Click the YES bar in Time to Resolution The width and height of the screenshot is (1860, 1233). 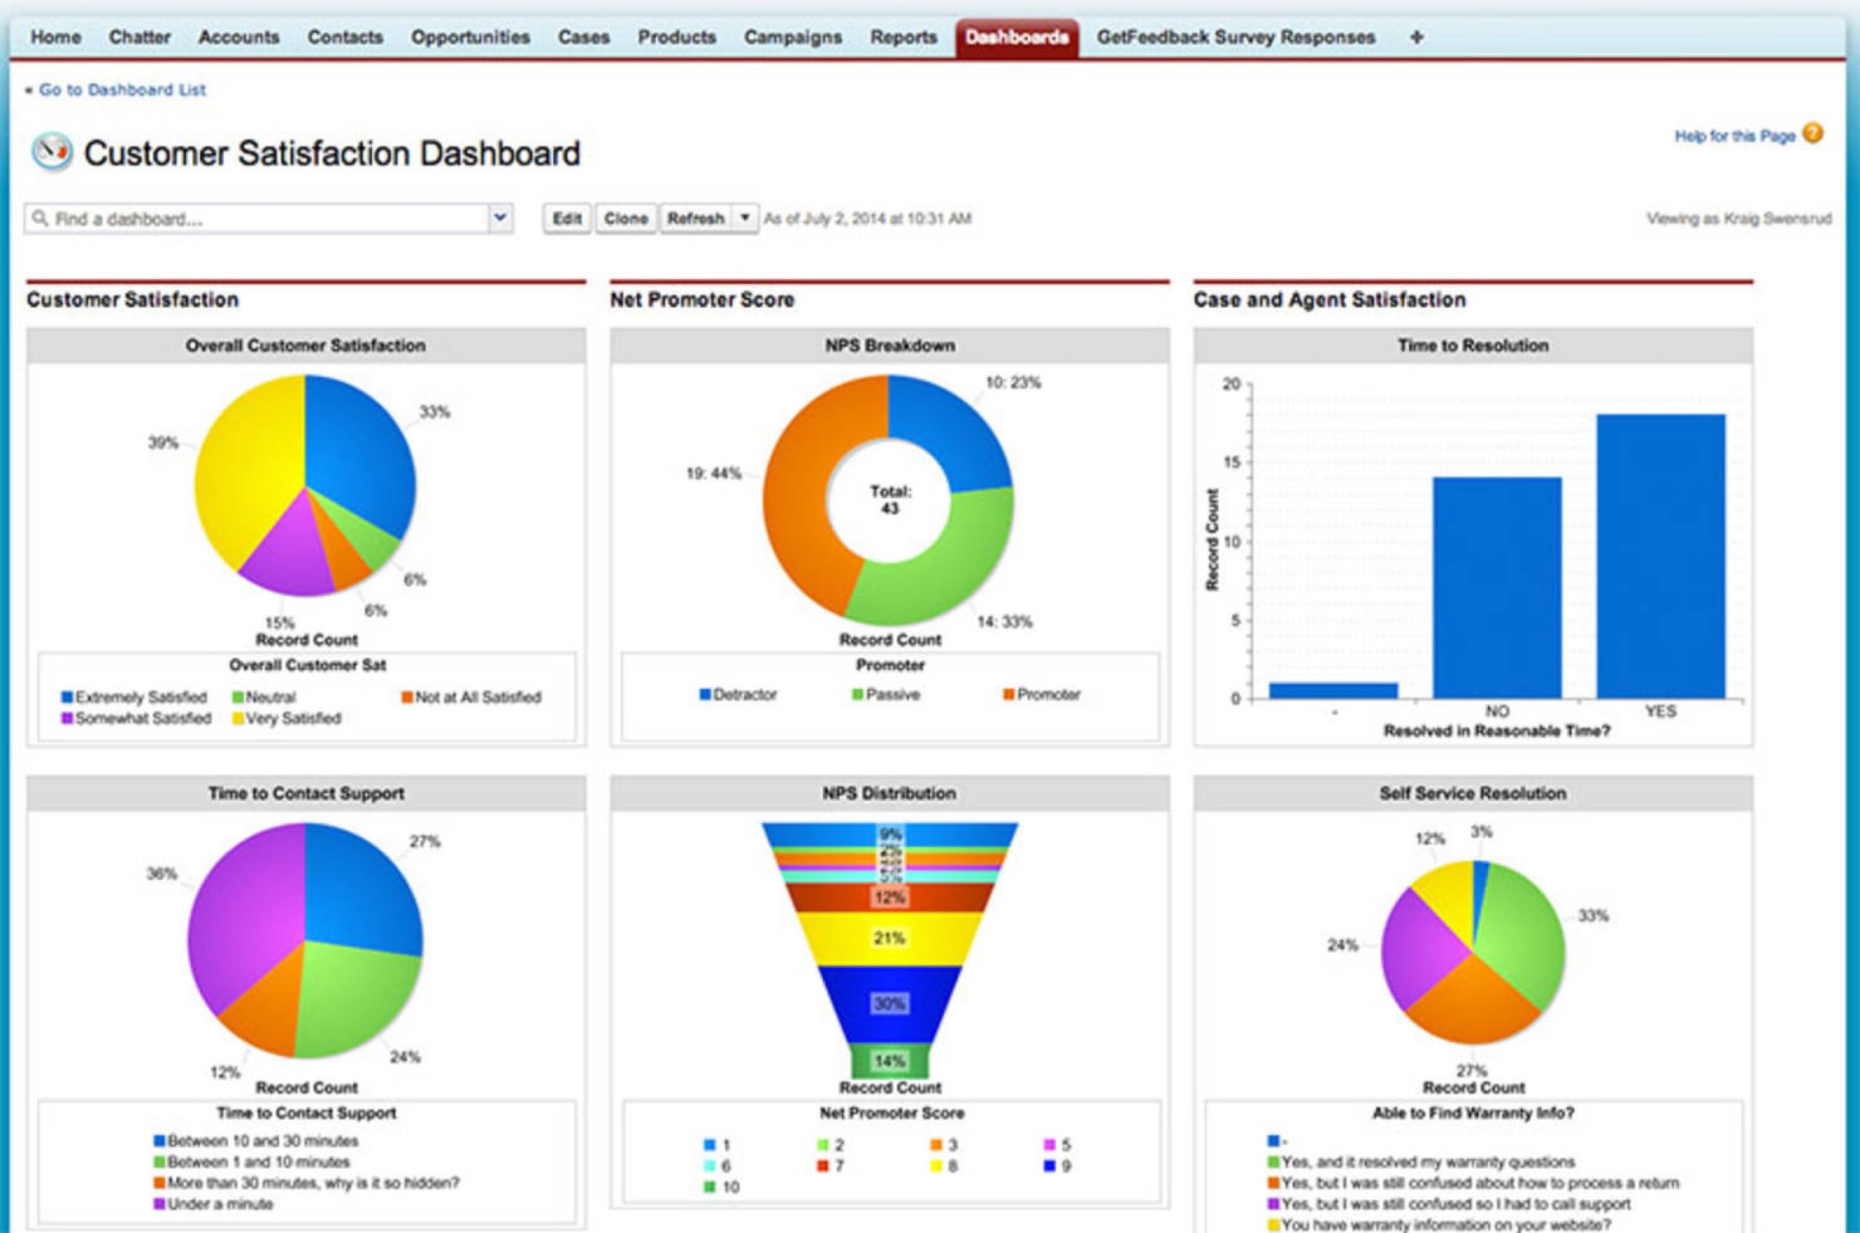point(1661,556)
